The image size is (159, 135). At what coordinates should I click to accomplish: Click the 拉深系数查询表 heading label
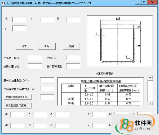[x=104, y=74]
